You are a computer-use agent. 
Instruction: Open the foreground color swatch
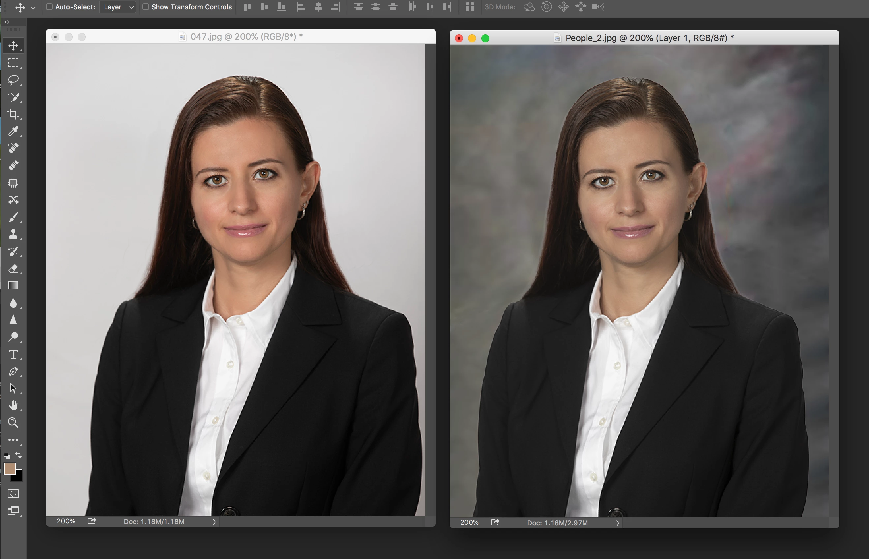(x=10, y=469)
